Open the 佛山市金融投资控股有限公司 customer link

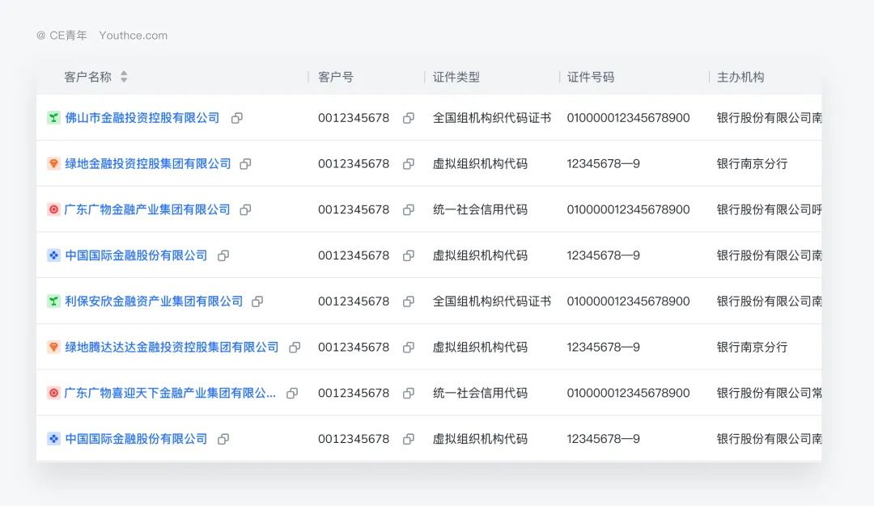point(142,118)
